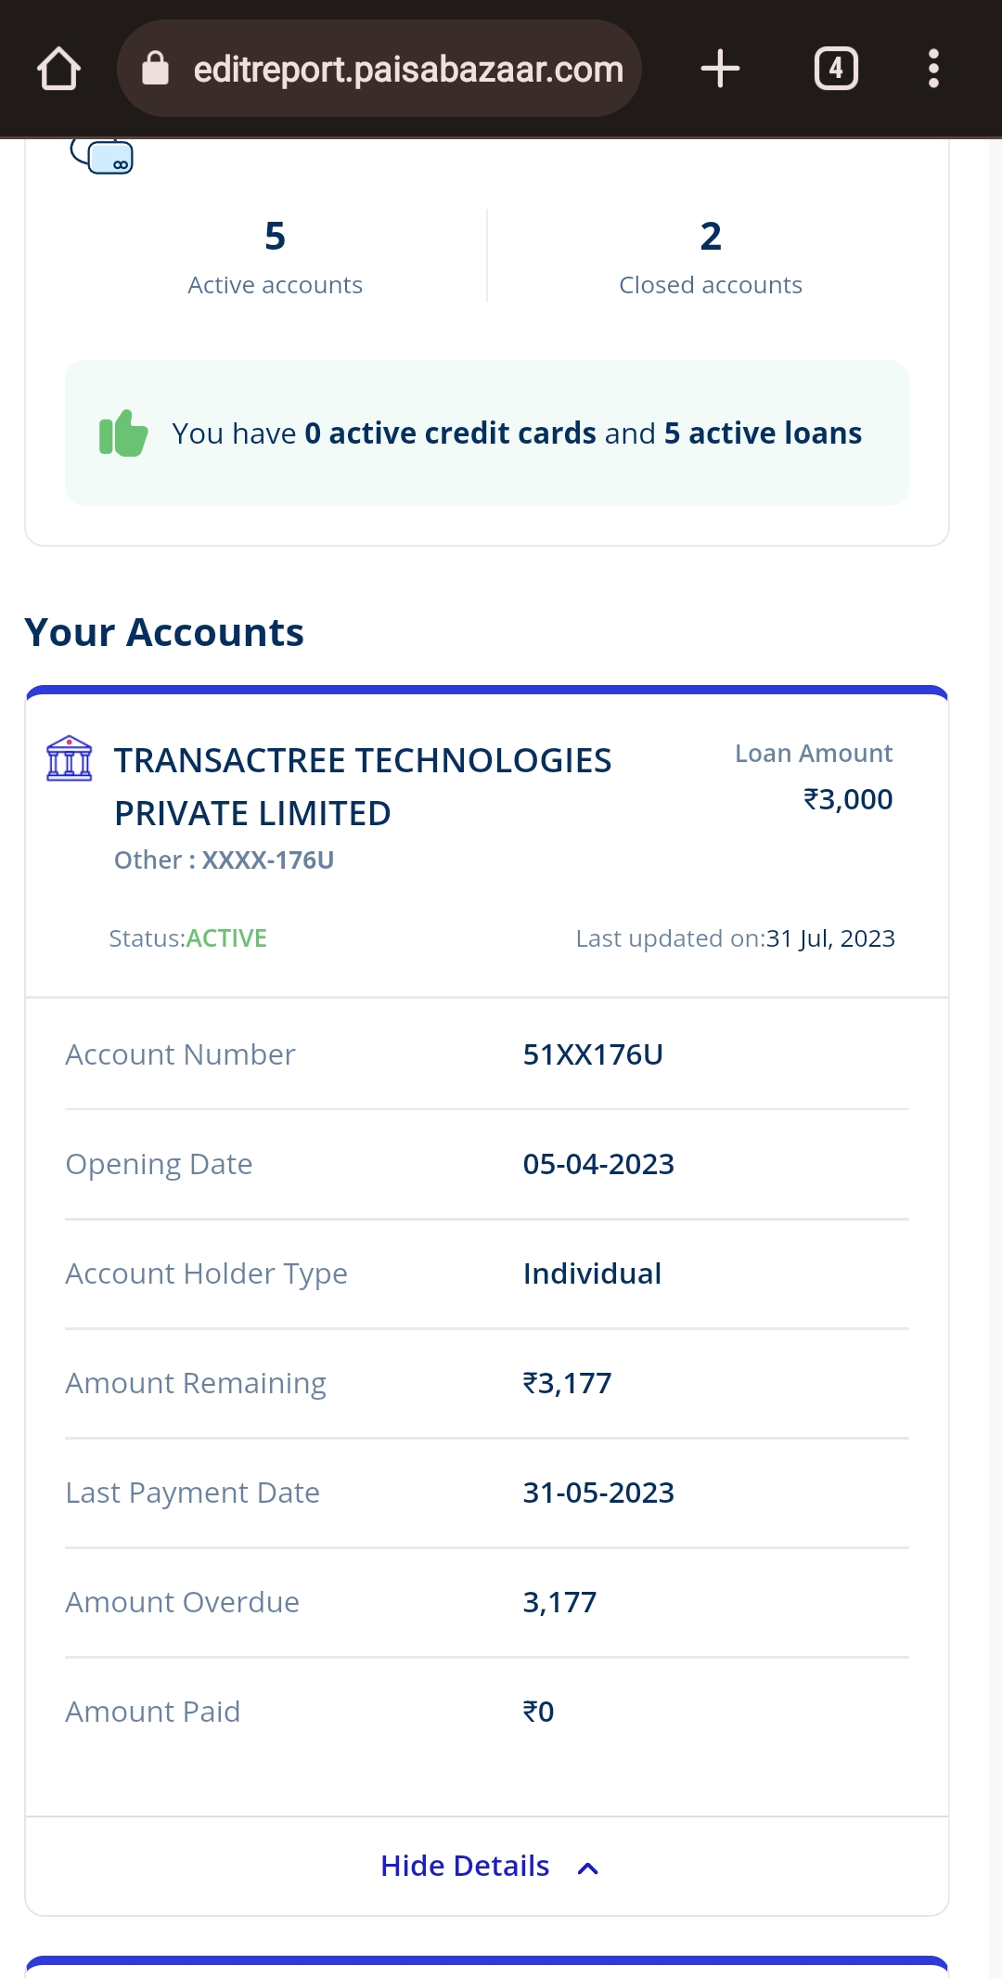Tap the wallet icon above Active accounts
This screenshot has width=1002, height=1978.
click(x=103, y=156)
